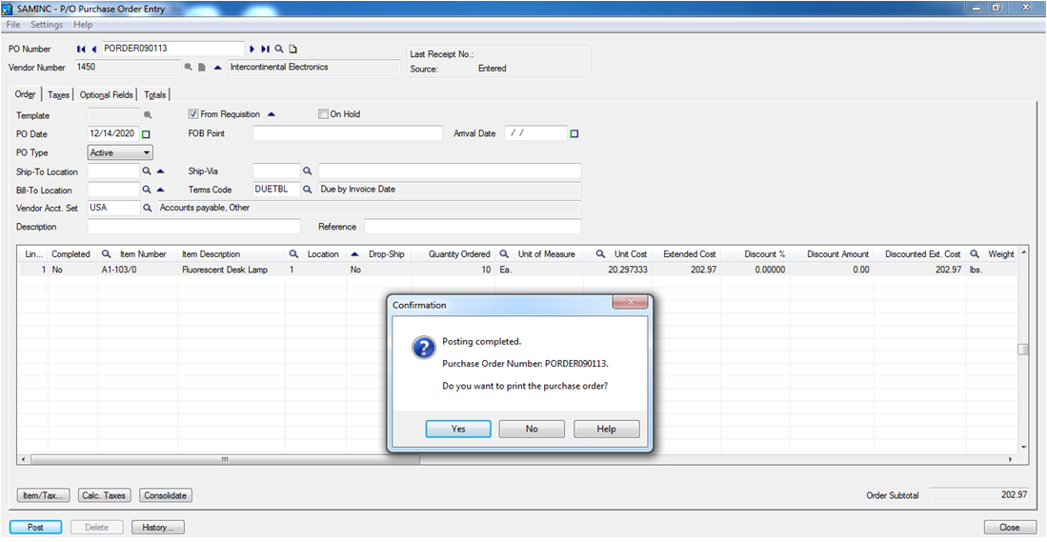Click the new PO document icon

tap(293, 49)
